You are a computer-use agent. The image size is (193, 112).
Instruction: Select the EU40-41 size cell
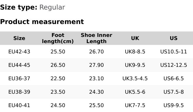pos(19,105)
